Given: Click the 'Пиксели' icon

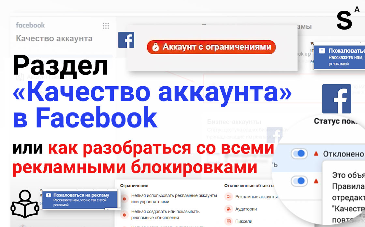Looking at the screenshot, I should [x=228, y=221].
